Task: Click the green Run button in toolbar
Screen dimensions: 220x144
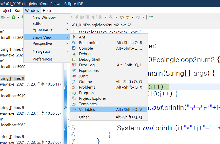Action: 13,17
